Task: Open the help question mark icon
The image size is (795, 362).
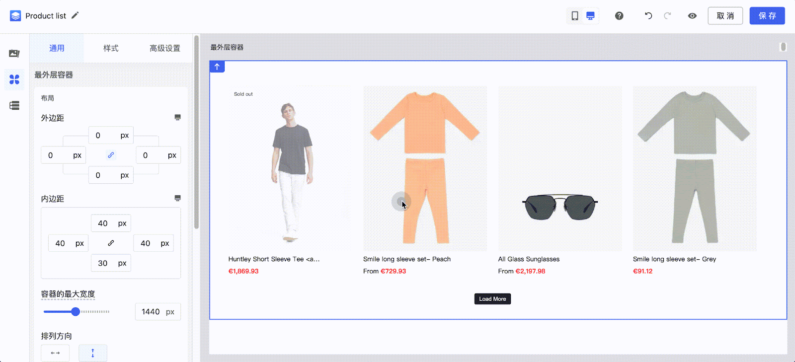Action: pos(619,16)
